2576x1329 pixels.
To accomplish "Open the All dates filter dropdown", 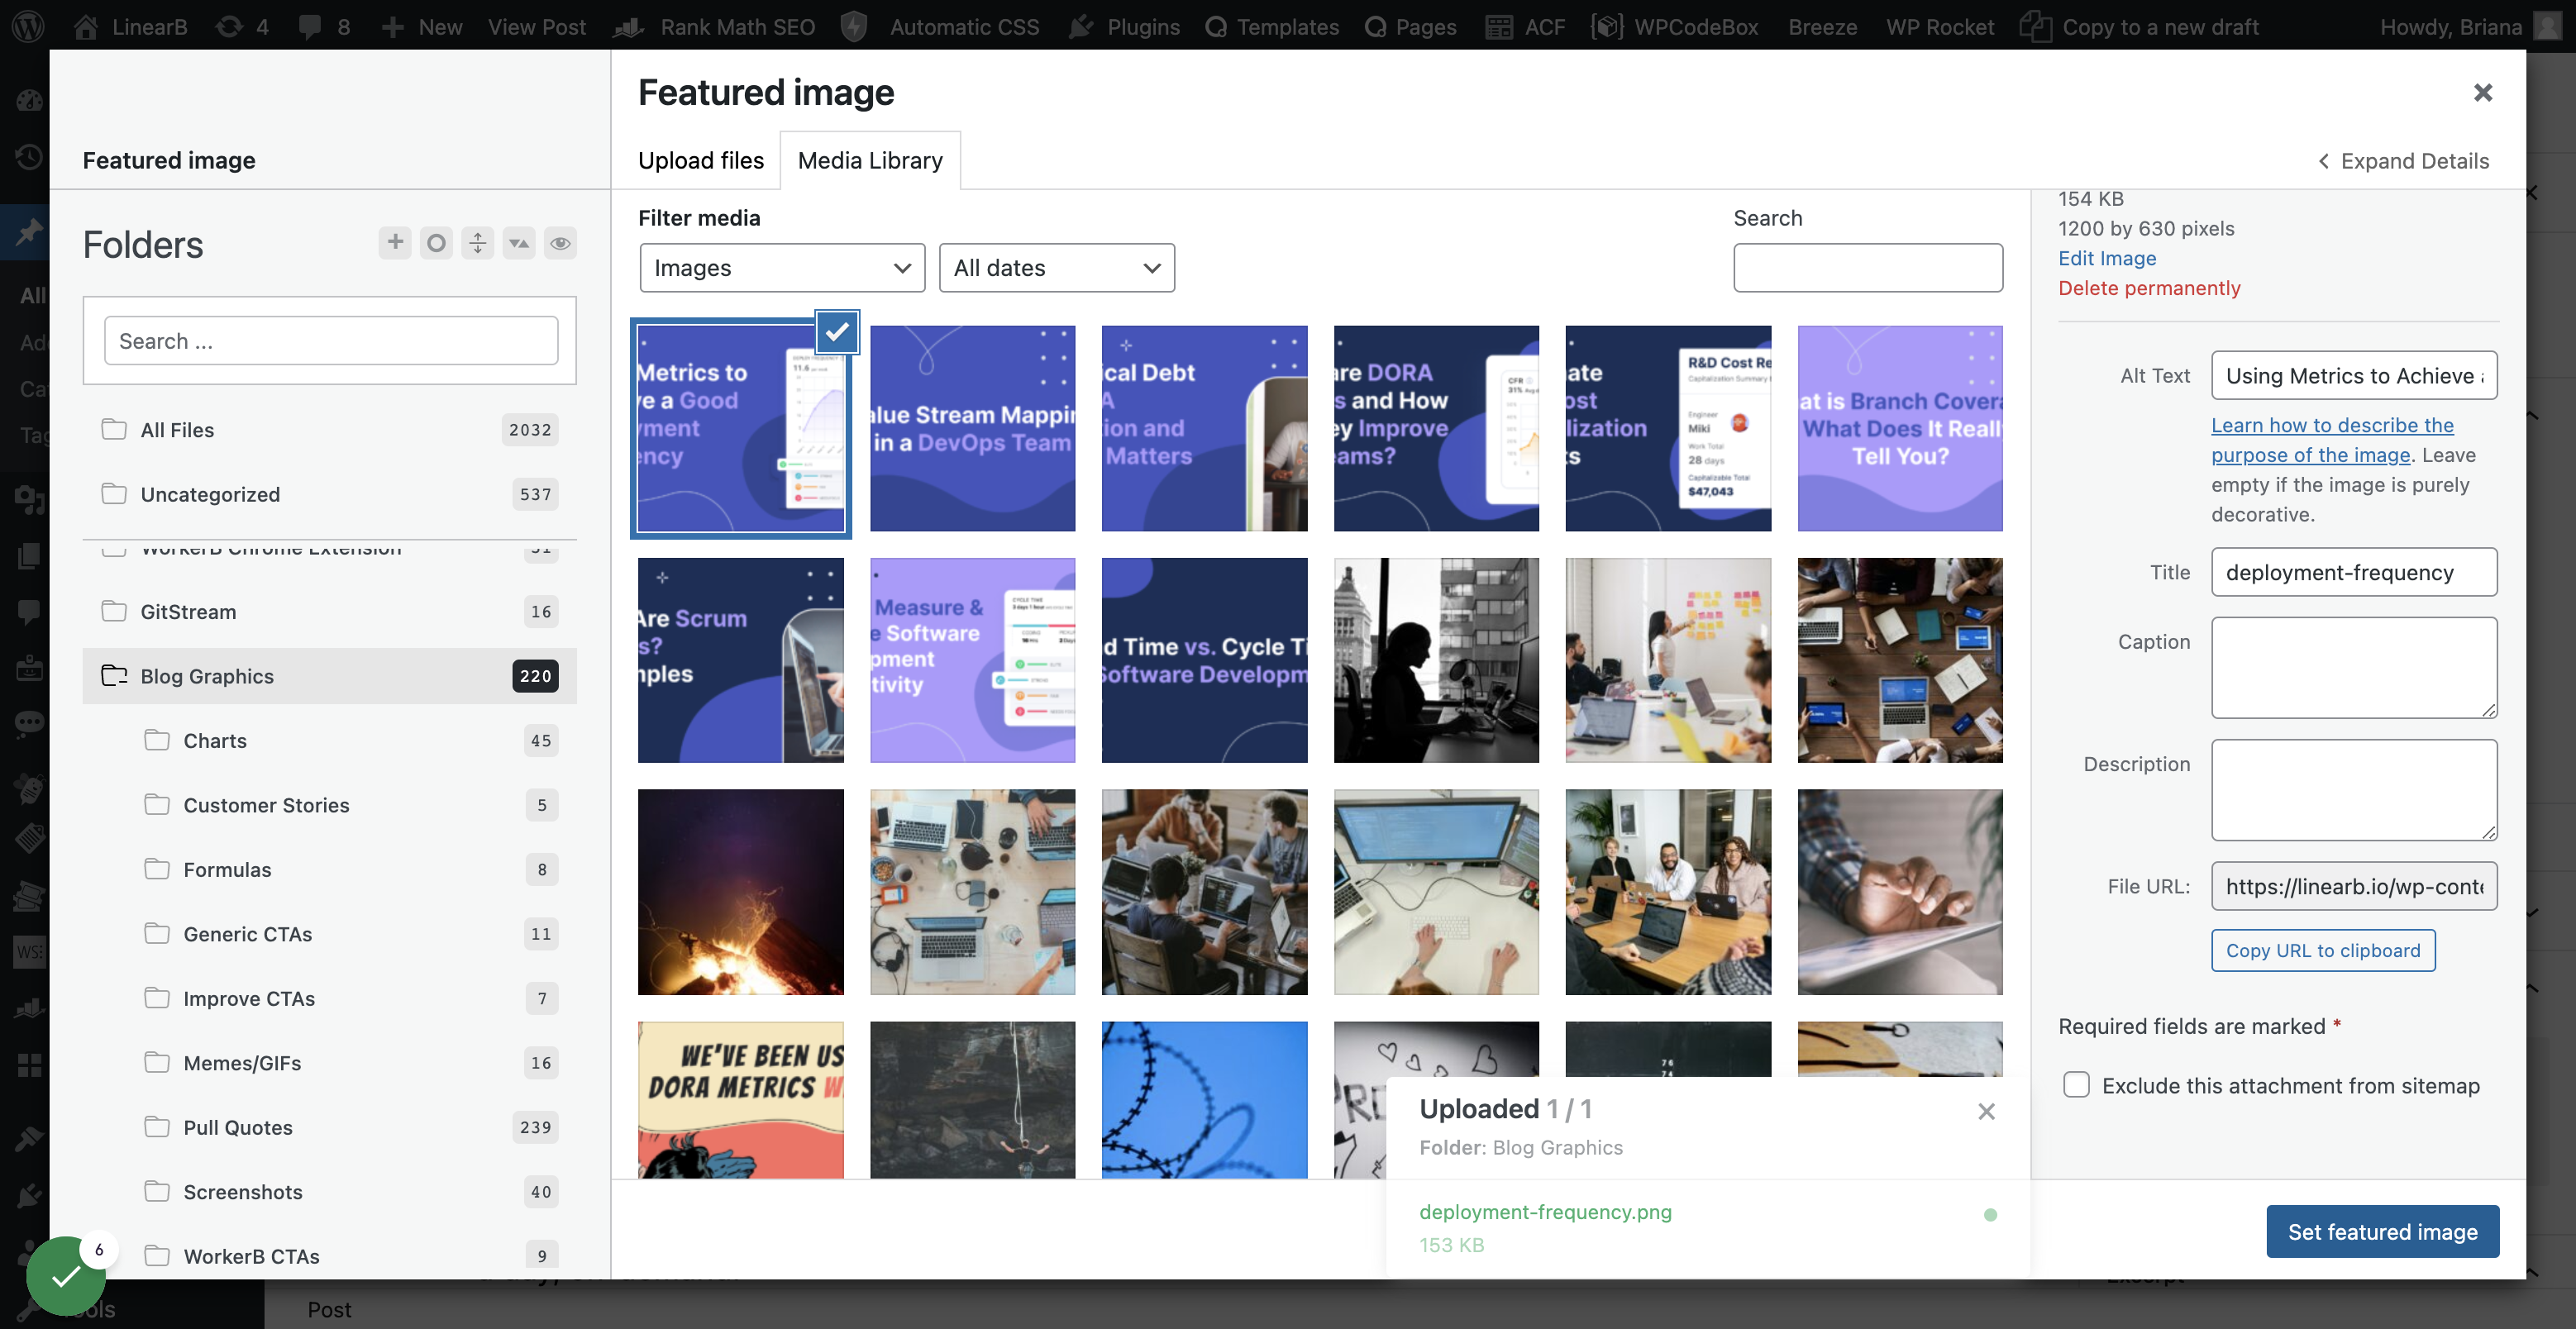I will [x=1056, y=267].
